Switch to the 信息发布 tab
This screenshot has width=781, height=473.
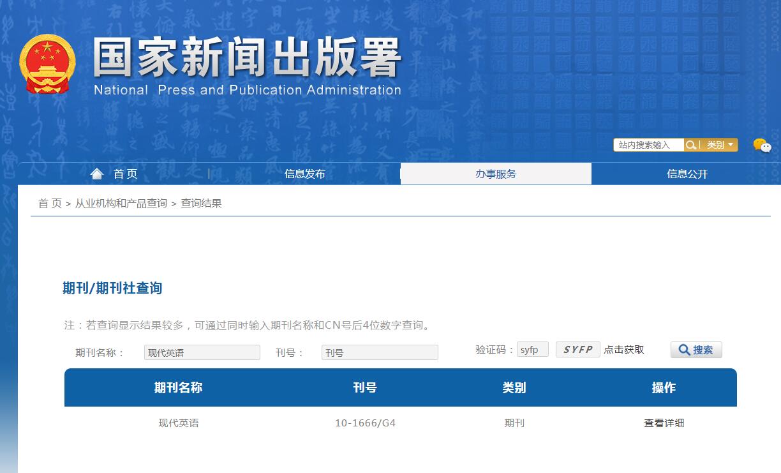click(x=304, y=173)
